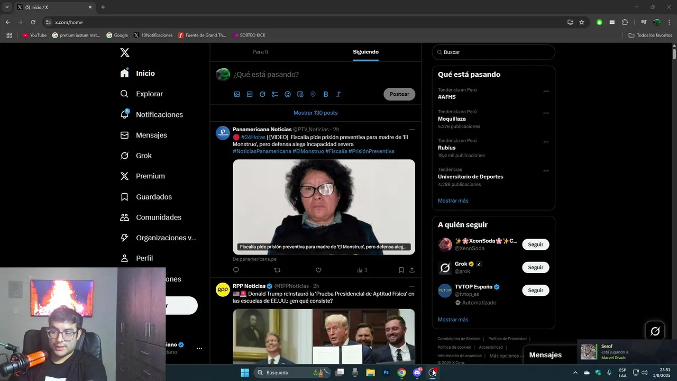The height and width of the screenshot is (381, 677).
Task: Click Mostrar 130 posts
Action: coord(315,113)
